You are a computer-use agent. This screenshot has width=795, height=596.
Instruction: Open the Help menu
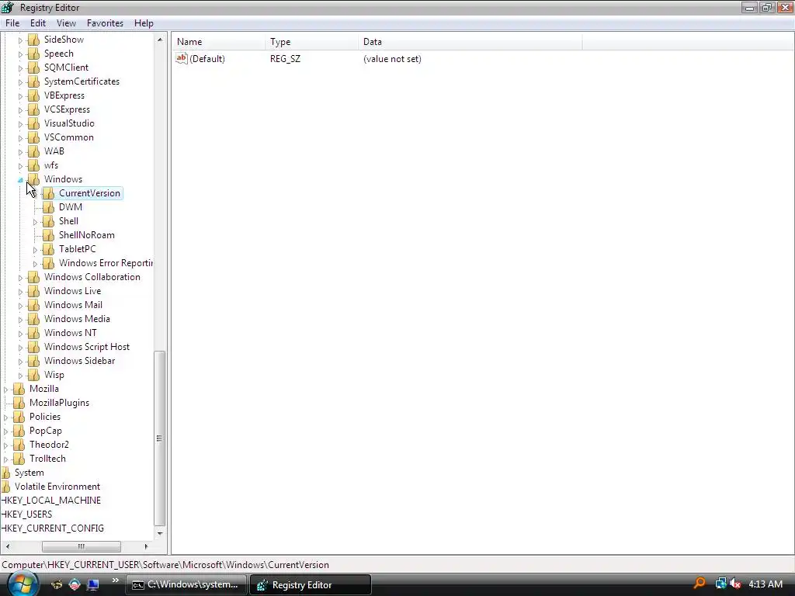(x=144, y=23)
